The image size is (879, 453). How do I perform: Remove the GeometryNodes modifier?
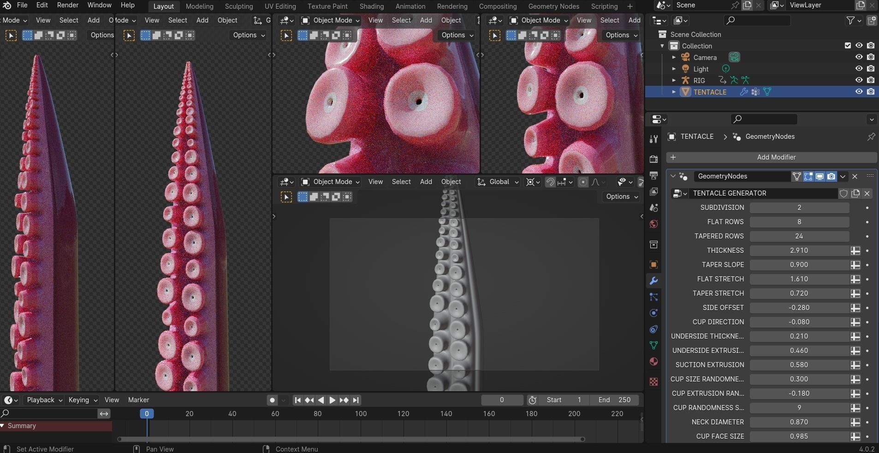point(855,176)
